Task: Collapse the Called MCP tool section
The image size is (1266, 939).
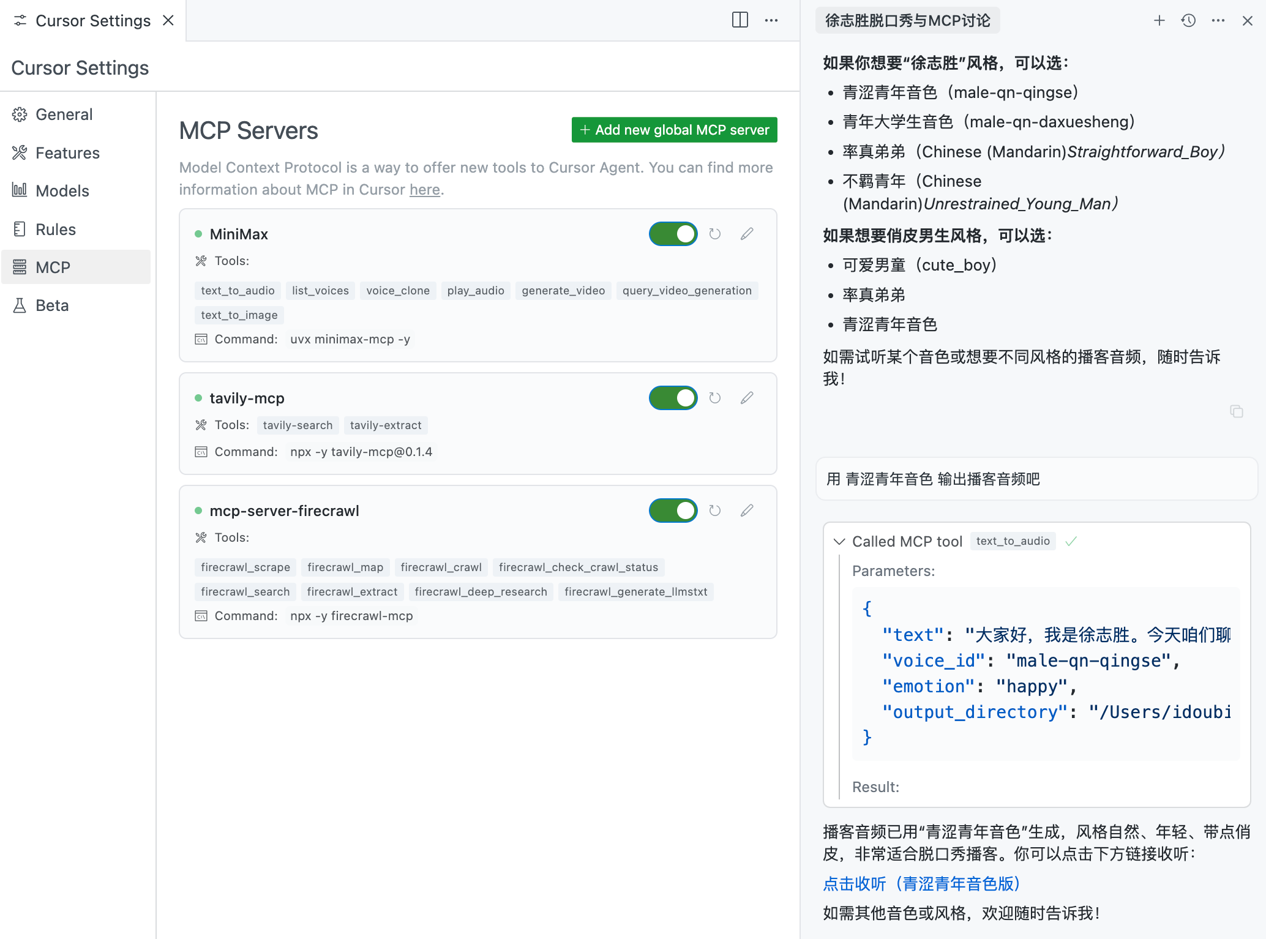Action: pyautogui.click(x=839, y=542)
